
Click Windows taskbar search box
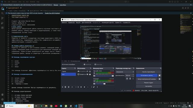coord(19,106)
